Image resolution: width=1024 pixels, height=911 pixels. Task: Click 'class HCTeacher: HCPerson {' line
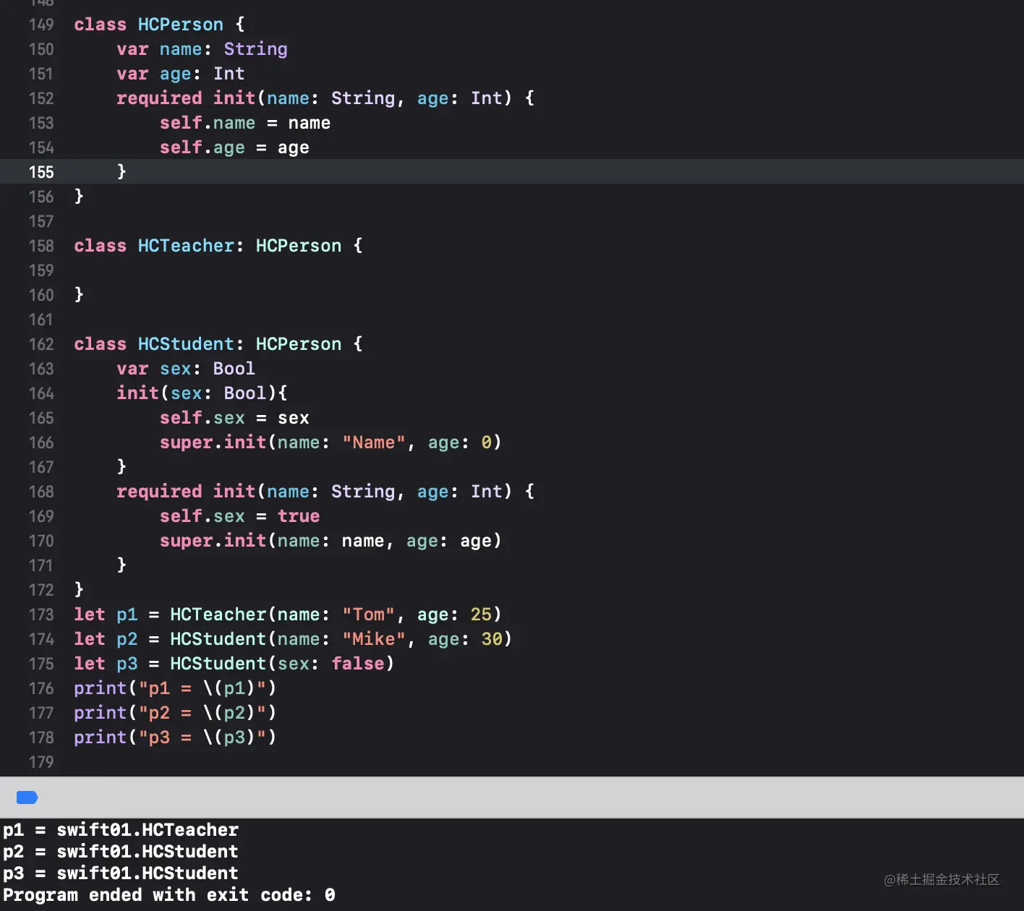point(218,246)
